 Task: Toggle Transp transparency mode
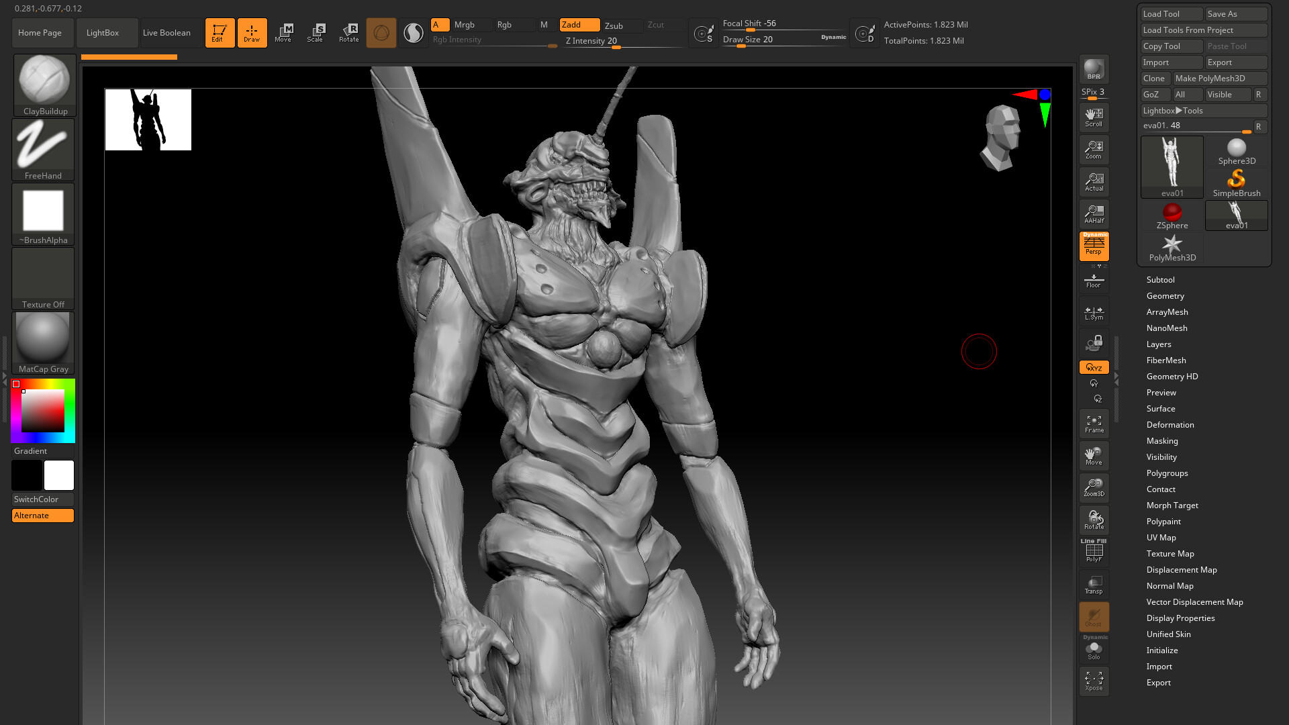1094,585
